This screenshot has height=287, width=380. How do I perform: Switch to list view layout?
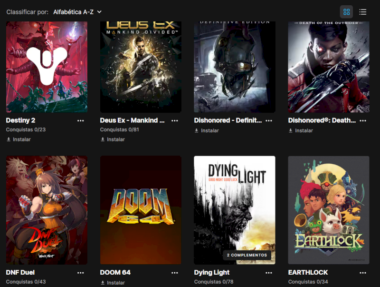point(362,12)
